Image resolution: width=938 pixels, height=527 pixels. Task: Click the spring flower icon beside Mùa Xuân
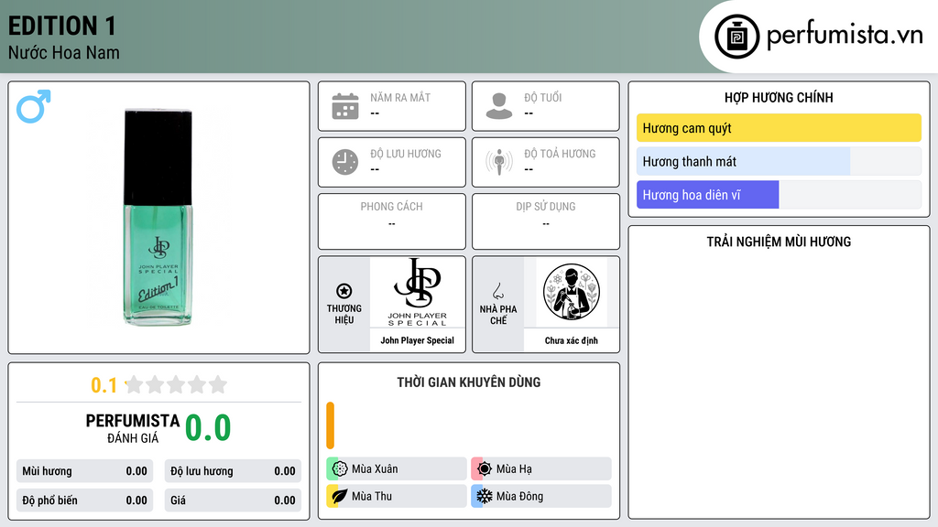[340, 469]
